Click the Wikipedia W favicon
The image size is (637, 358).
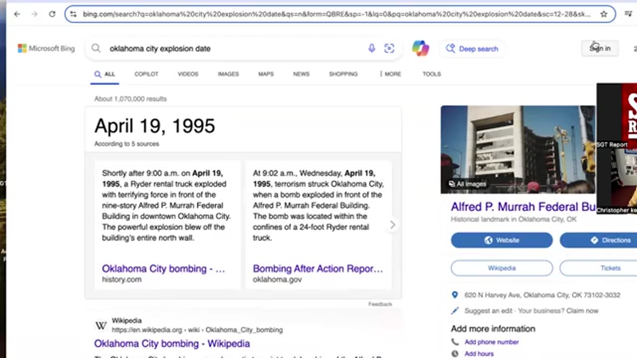[x=101, y=325]
